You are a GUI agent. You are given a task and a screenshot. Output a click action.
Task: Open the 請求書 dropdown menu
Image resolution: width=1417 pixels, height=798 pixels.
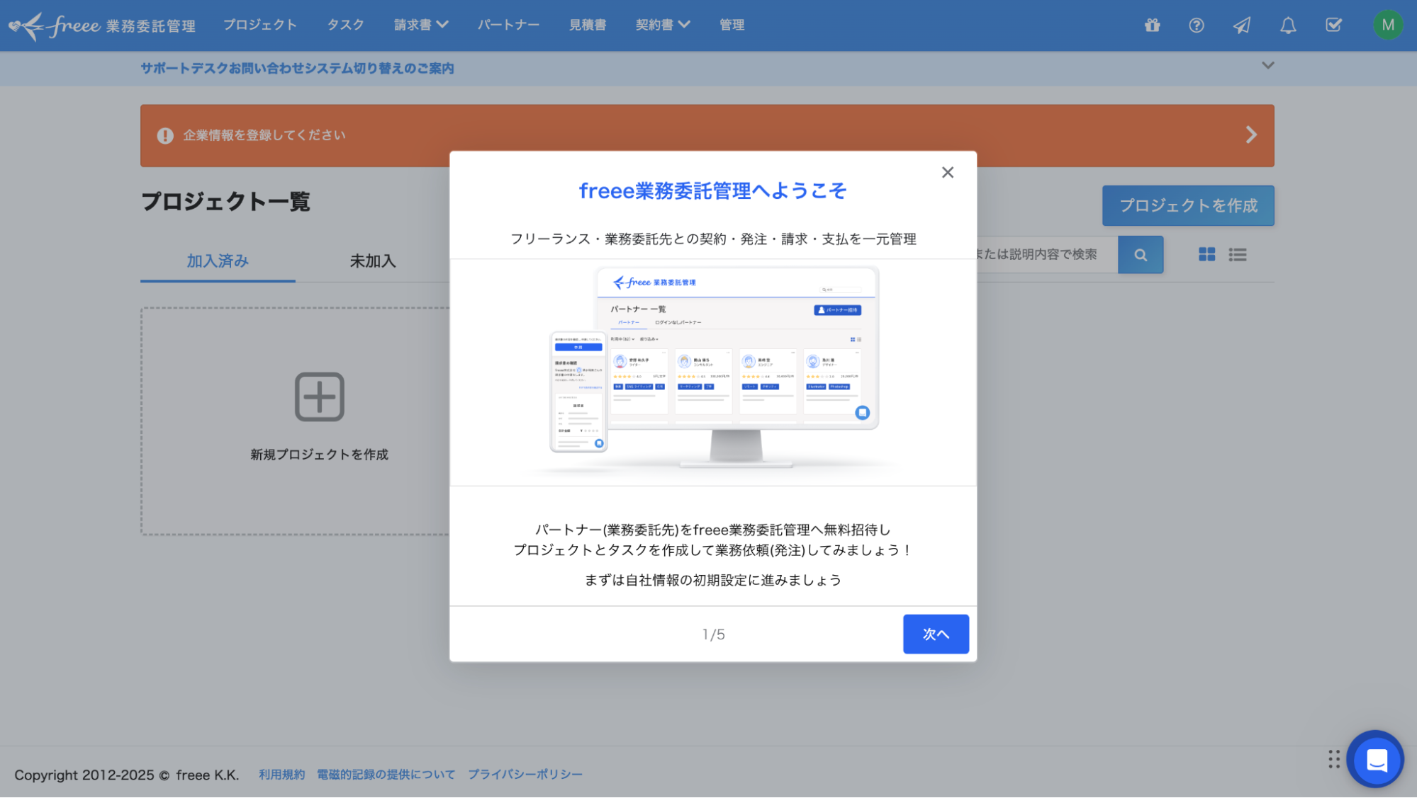coord(421,24)
